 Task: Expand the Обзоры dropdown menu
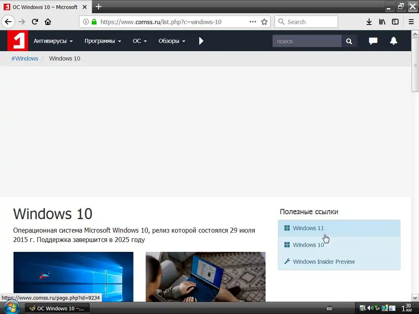(172, 41)
